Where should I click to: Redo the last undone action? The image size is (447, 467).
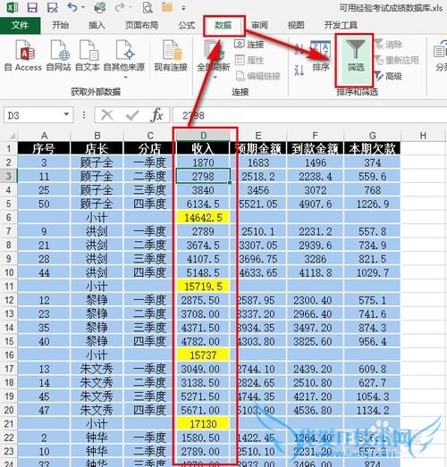(120, 7)
